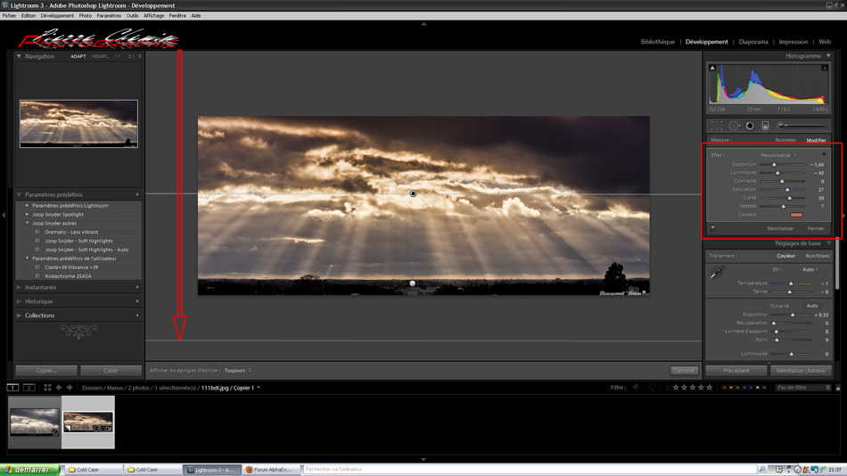Select the Crop overlay tool
Viewport: 847px width, 476px height.
click(x=717, y=126)
